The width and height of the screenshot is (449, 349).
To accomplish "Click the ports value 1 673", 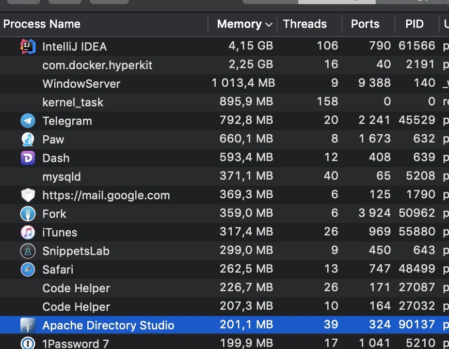I will 375,139.
